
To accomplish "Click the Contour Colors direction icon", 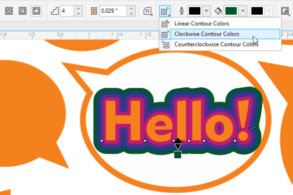I will 165,10.
